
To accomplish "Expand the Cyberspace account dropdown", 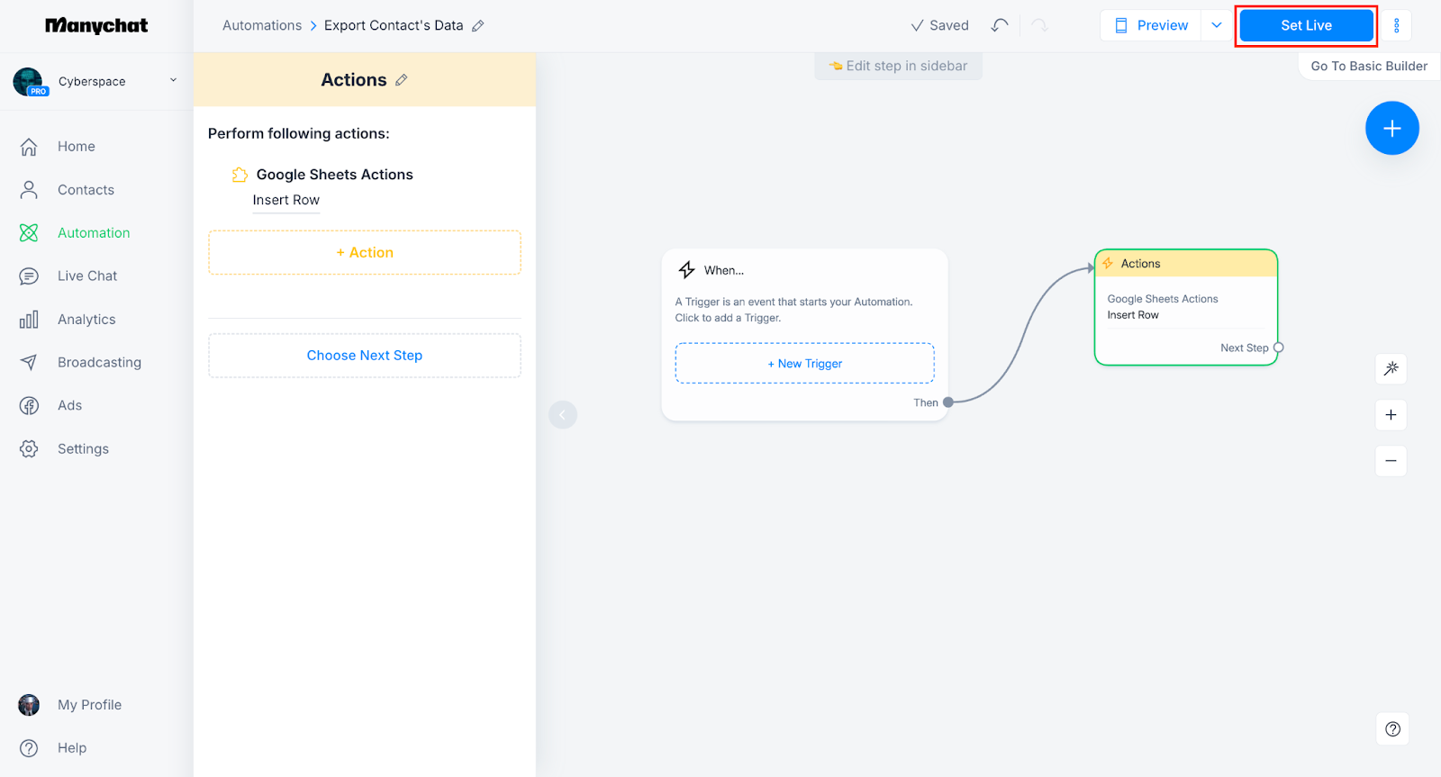I will pos(173,80).
